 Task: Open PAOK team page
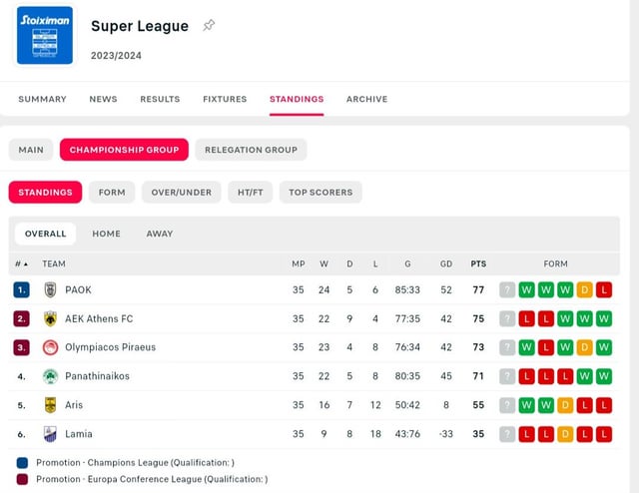78,290
